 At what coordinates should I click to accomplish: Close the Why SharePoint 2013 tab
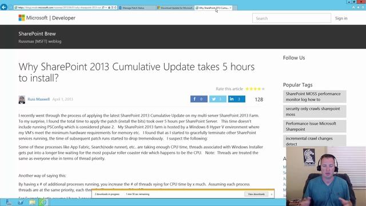(x=230, y=7)
